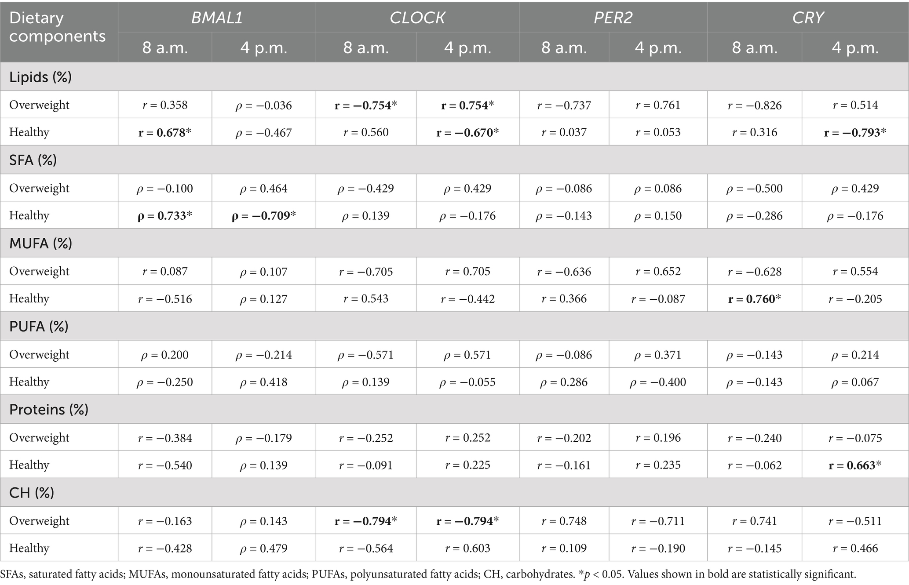Select the bold ρ = 0.733* cell
The height and width of the screenshot is (585, 909).
tap(165, 215)
